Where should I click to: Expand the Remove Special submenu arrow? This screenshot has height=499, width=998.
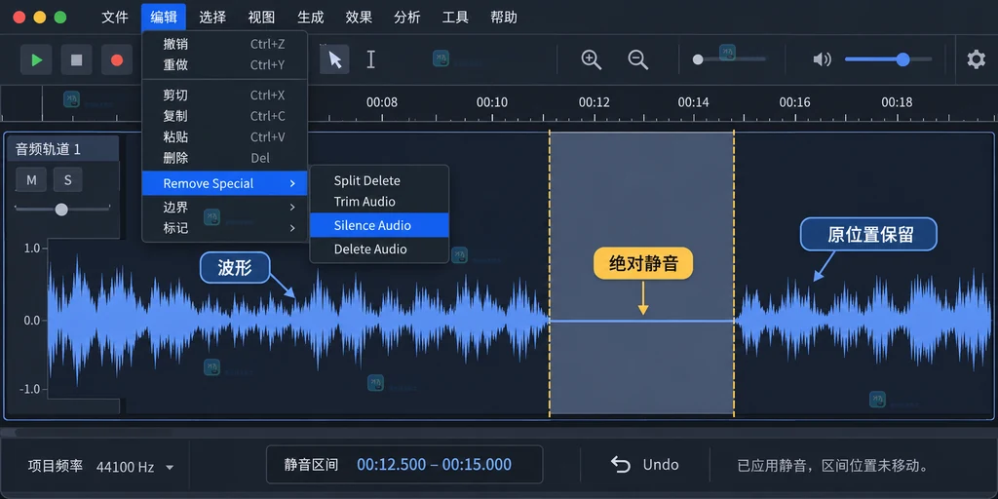pos(292,183)
